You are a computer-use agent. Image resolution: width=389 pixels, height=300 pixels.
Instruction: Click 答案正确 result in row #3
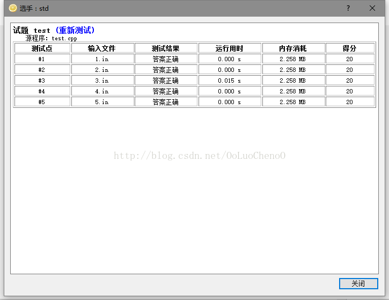[x=166, y=81]
